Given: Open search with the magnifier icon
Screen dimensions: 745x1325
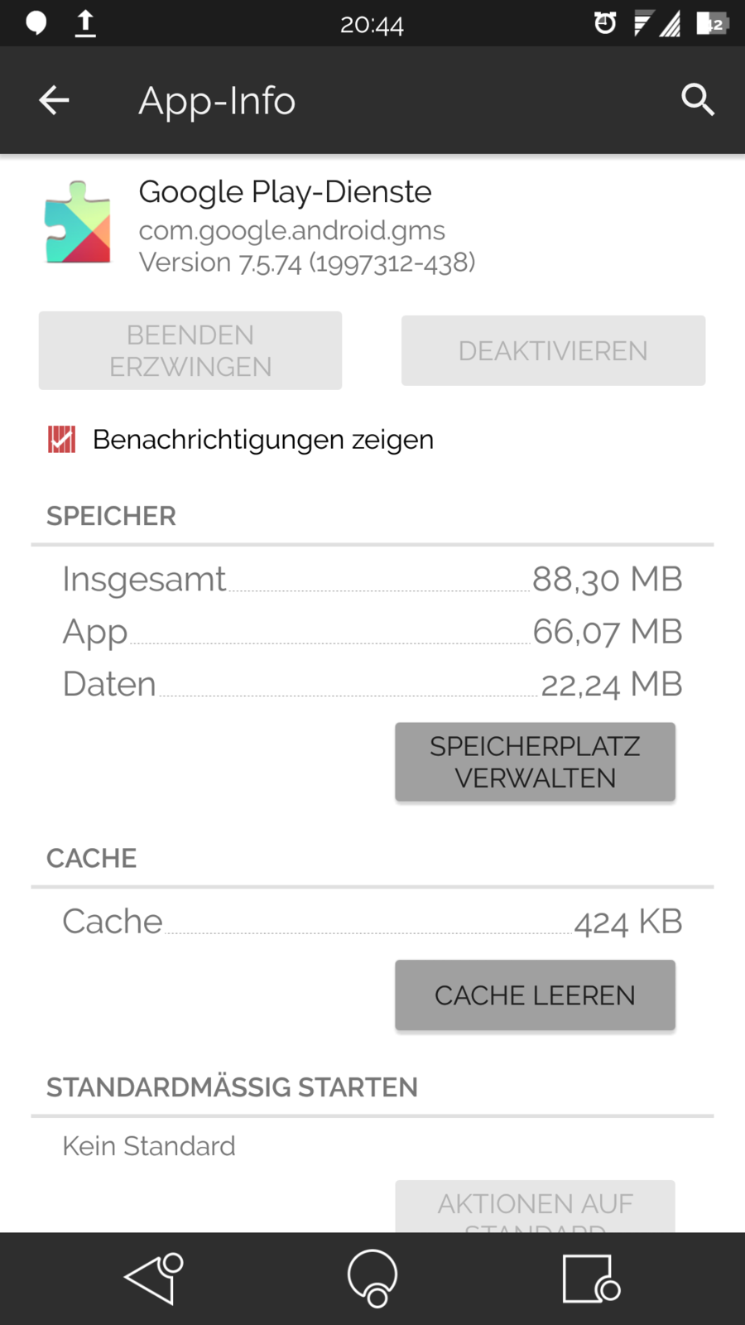Looking at the screenshot, I should click(697, 100).
